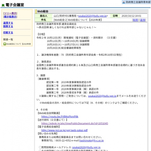Image resolution: width=151 pixels, height=151 pixels.
Task: Click line 議案第二号 2020年度収支予算
Action: tap(72, 92)
